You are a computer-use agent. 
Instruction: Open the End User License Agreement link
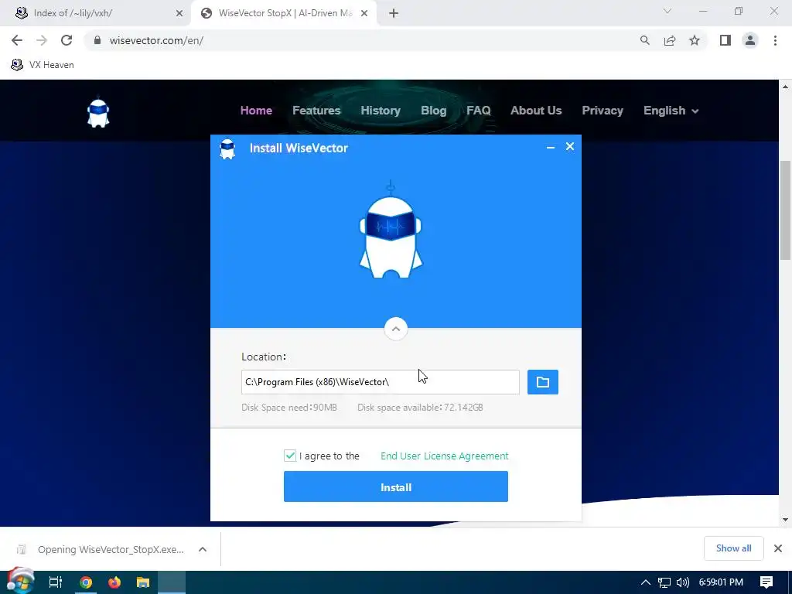coord(445,456)
